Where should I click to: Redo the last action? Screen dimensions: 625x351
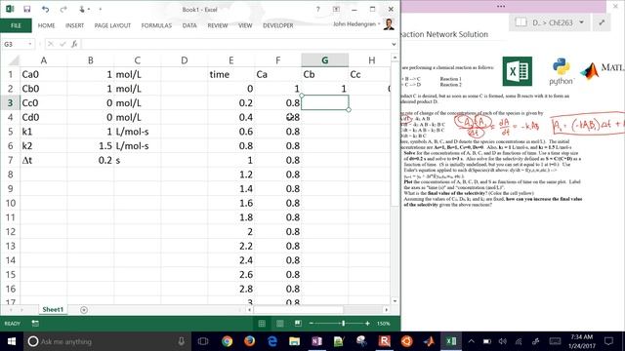(x=62, y=9)
